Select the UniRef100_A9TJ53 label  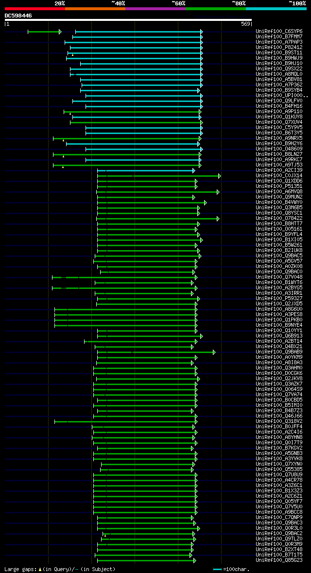(279, 165)
